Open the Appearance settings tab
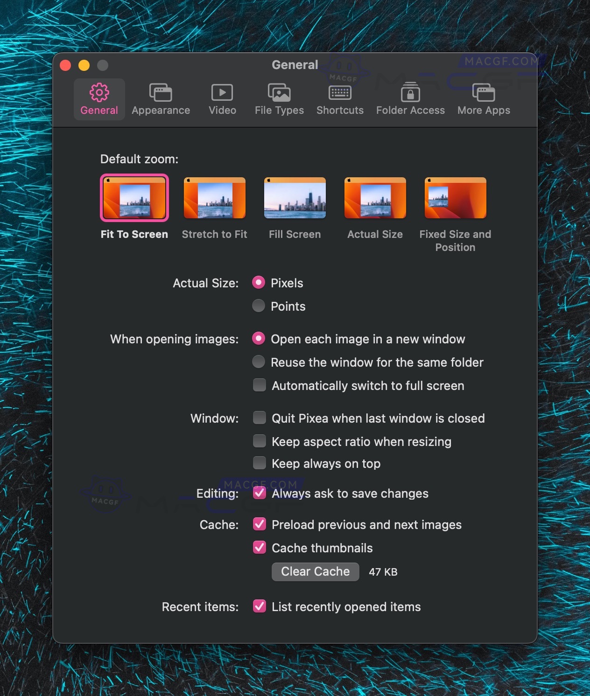 point(161,98)
